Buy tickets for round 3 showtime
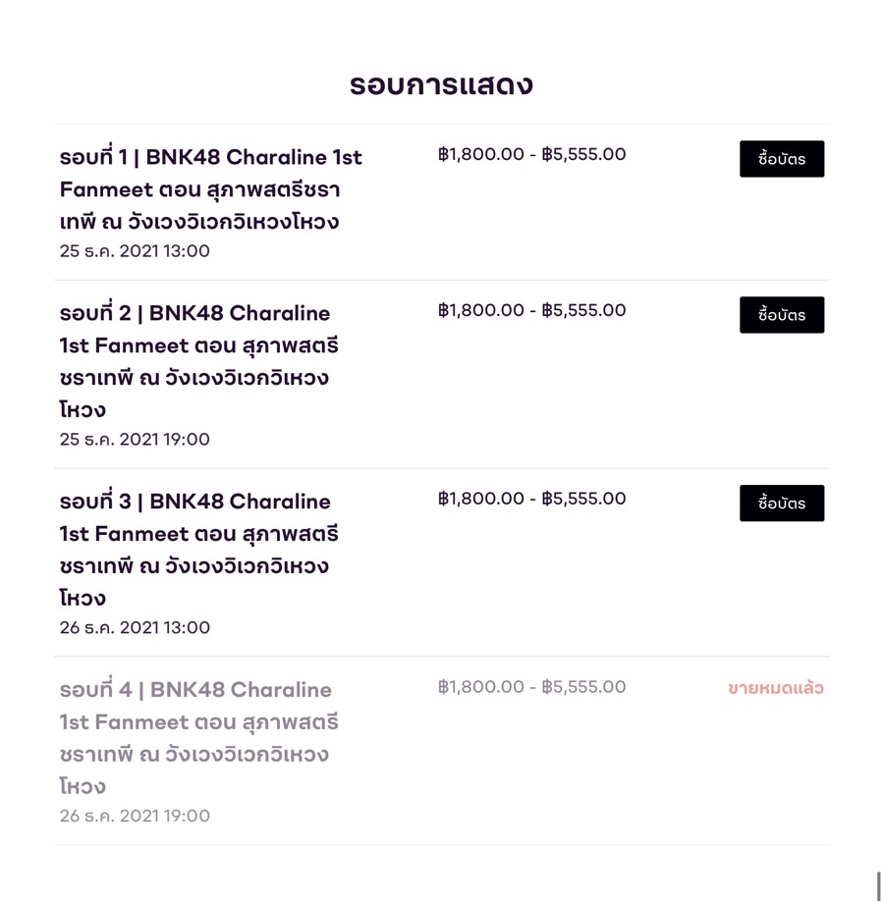The height and width of the screenshot is (901, 884). tap(782, 503)
